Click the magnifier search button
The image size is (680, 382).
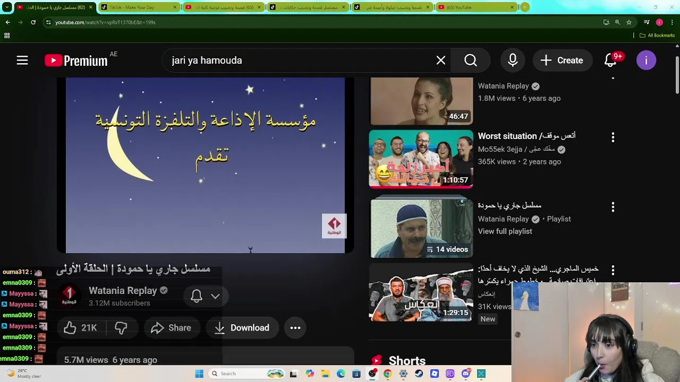click(x=471, y=60)
